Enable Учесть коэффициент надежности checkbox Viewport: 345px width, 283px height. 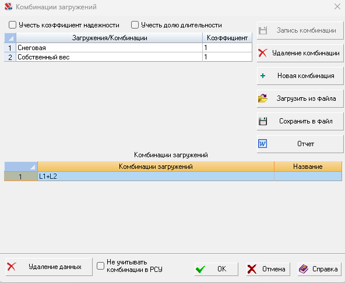pyautogui.click(x=12, y=25)
